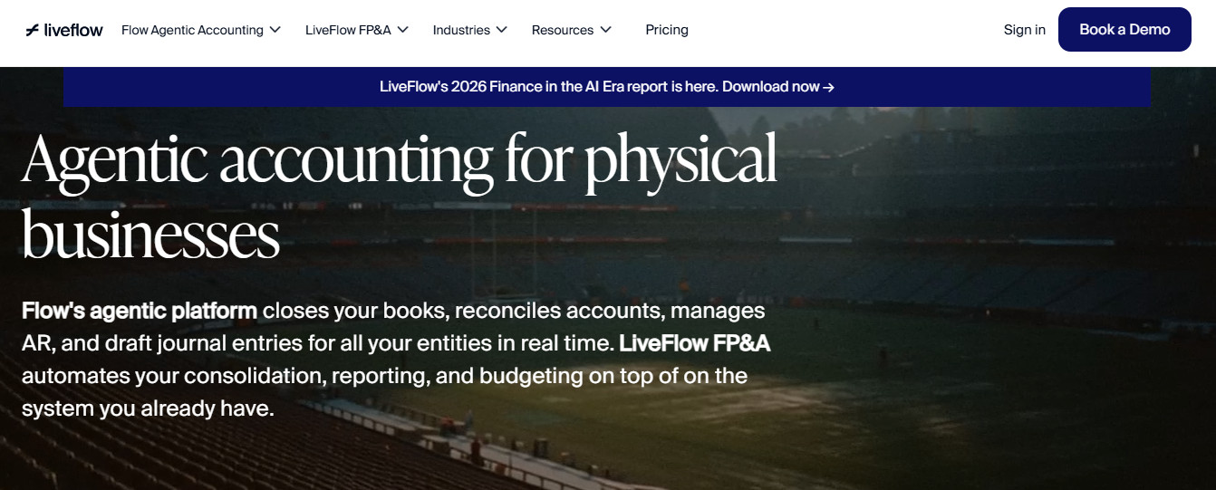Click the Sign in link

coord(1025,30)
